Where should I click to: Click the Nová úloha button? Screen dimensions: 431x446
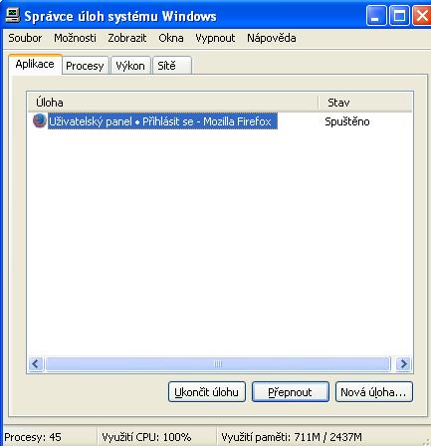[x=374, y=392]
